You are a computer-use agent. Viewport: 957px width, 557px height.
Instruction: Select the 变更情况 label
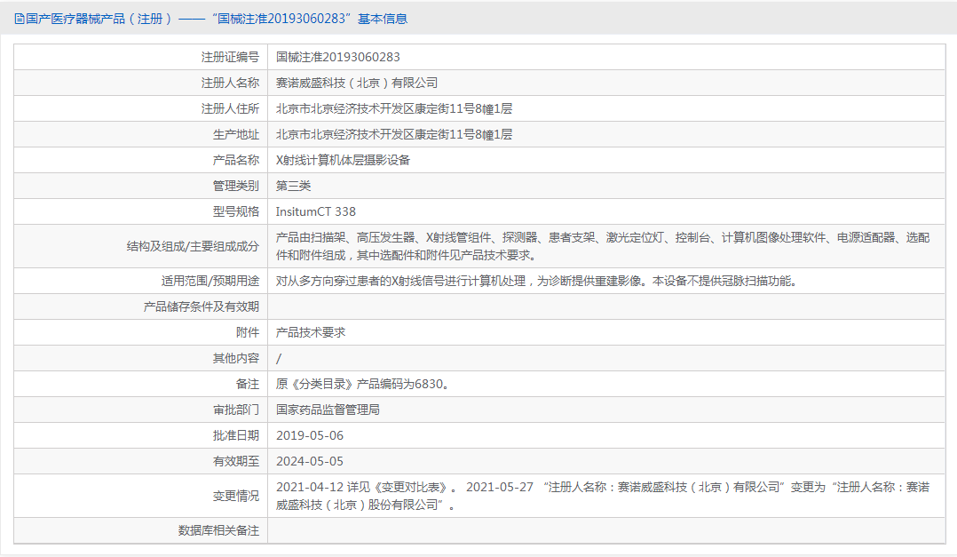[x=235, y=496]
